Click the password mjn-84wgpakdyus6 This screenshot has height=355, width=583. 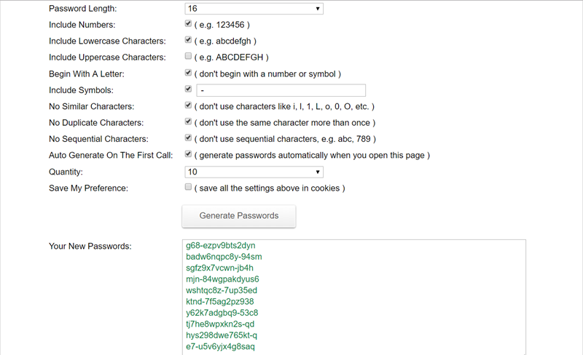click(x=222, y=279)
